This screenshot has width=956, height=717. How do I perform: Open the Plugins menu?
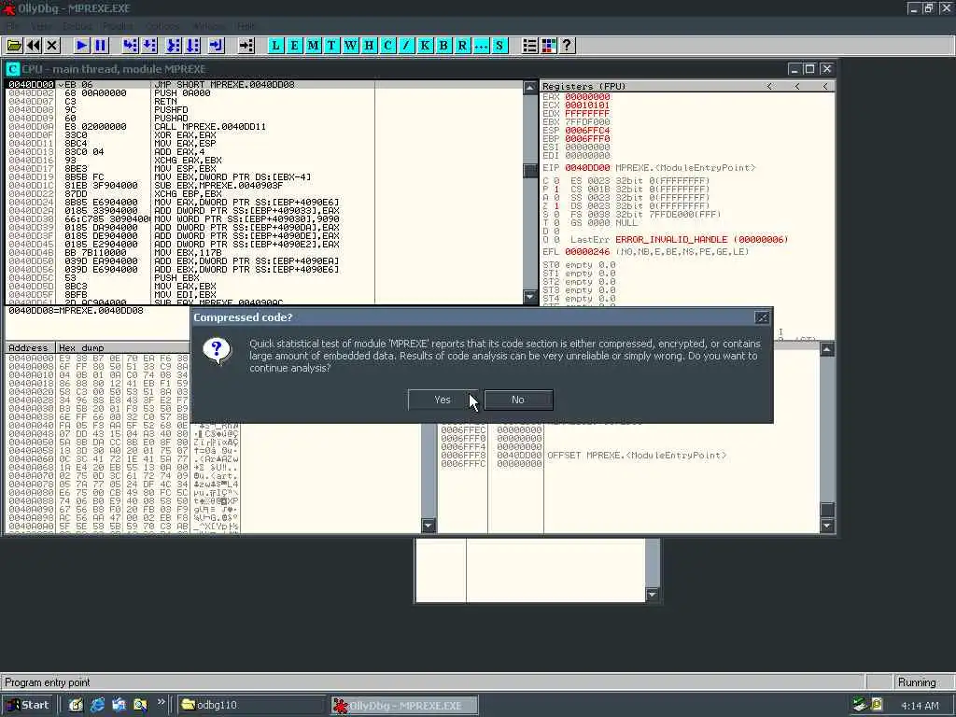click(118, 26)
